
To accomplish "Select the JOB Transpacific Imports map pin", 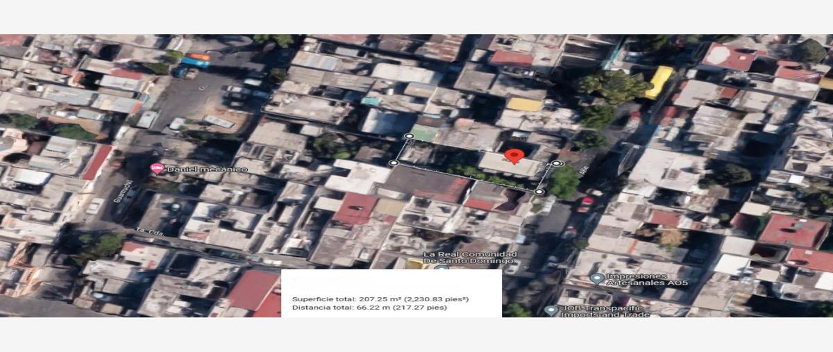I will click(551, 310).
